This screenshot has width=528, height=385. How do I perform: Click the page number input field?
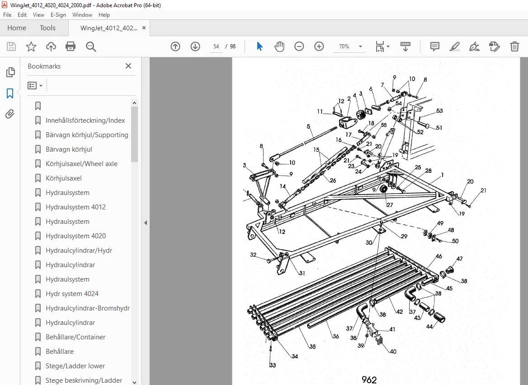pos(216,46)
